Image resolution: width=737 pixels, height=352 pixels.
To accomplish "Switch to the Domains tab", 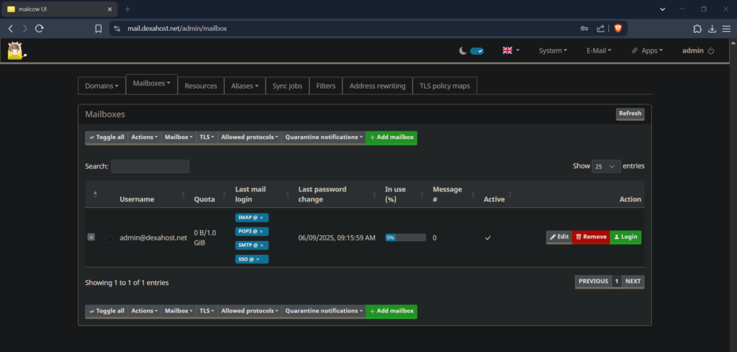I will [x=101, y=86].
